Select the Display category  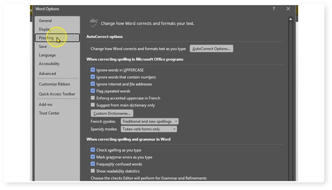click(57, 29)
